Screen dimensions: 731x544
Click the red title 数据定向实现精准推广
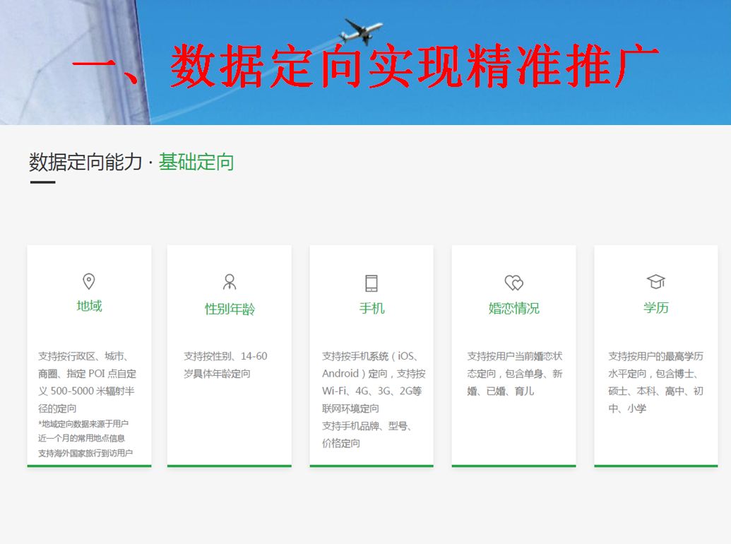tap(413, 66)
